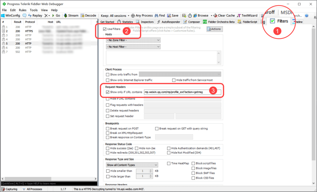The width and height of the screenshot is (317, 192).
Task: Click All Processes filter in status bar
Action: pos(32,189)
